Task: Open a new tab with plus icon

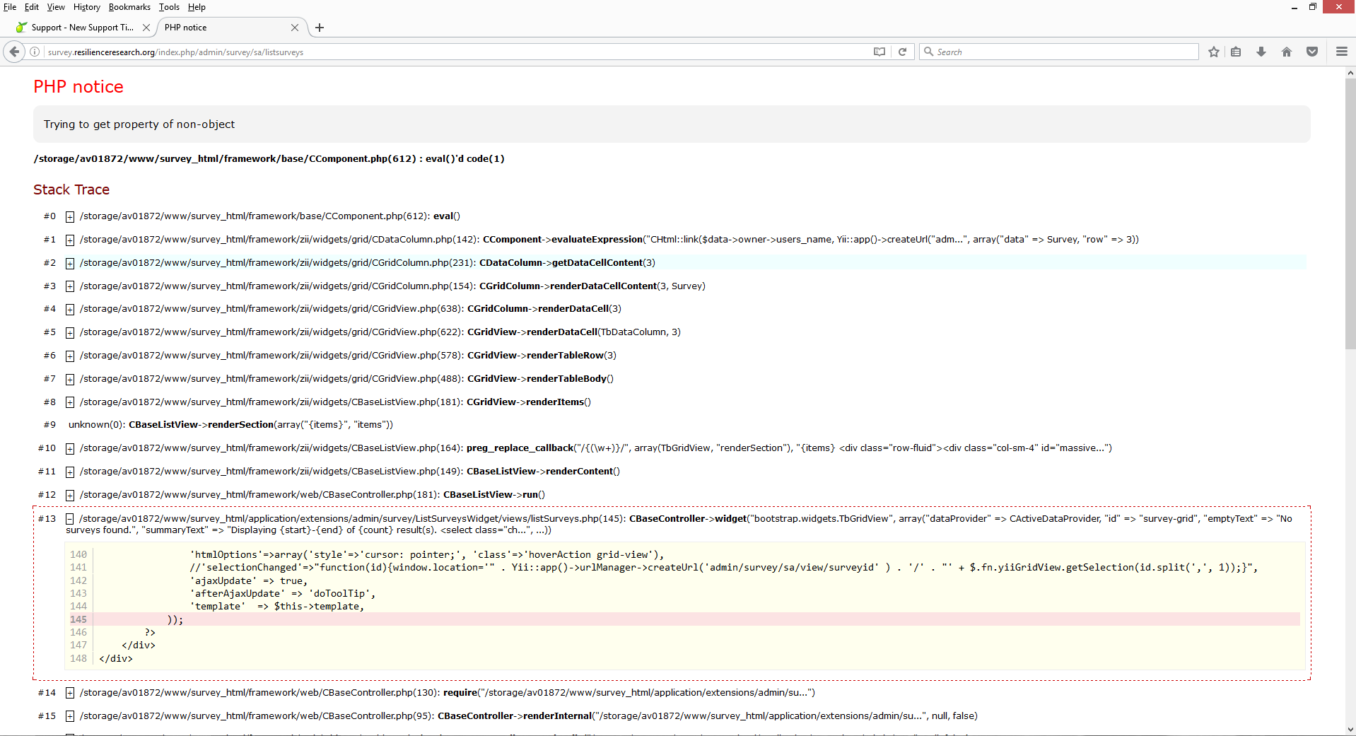Action: point(320,28)
